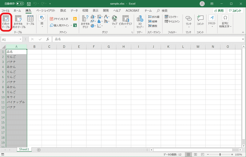Open the Name Box dropdown arrow

coord(20,39)
